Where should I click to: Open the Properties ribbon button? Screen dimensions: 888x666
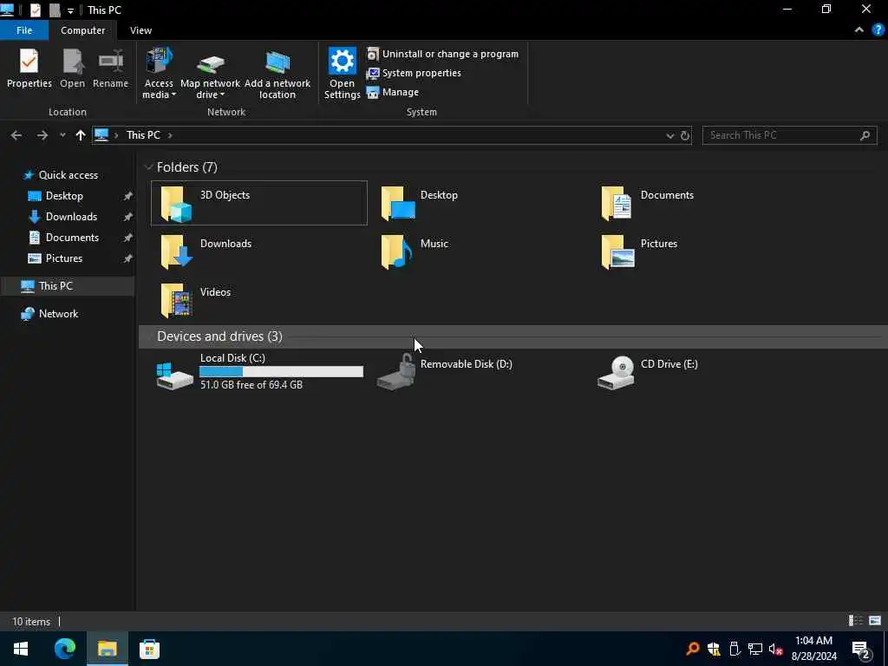tap(29, 69)
